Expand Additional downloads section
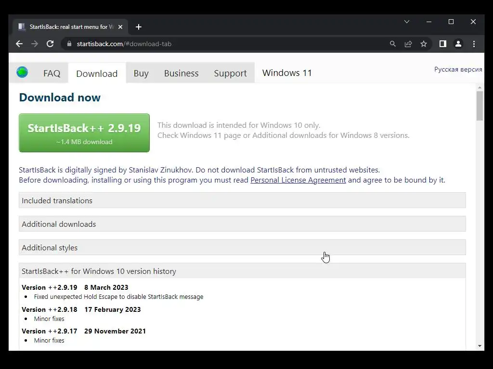 (x=242, y=224)
